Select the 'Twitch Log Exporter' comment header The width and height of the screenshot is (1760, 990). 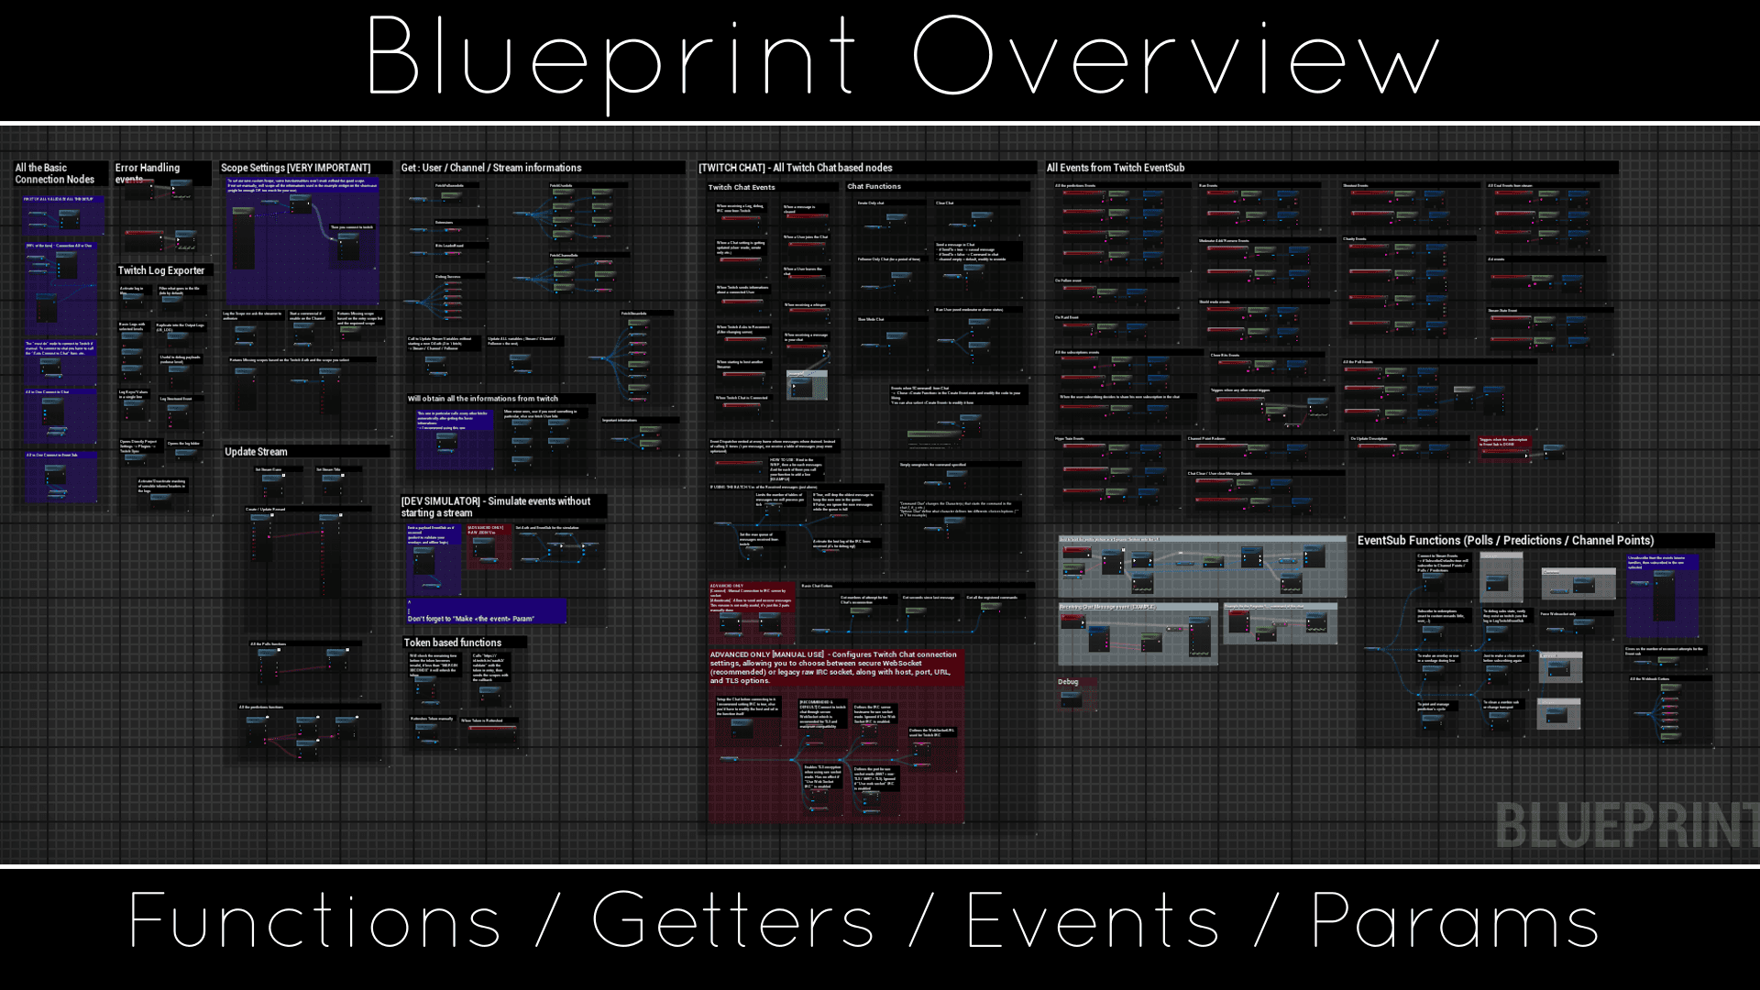[x=161, y=270]
